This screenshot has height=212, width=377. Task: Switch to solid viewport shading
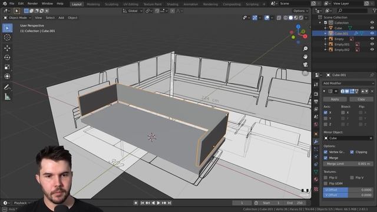290,18
